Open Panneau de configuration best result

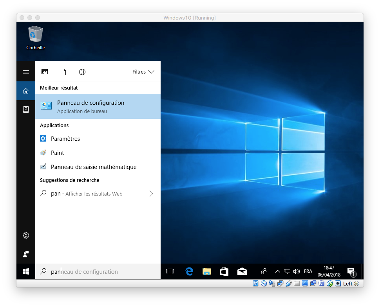click(x=98, y=106)
